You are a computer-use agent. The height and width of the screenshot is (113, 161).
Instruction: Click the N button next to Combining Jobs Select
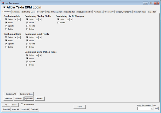[x=19, y=19]
